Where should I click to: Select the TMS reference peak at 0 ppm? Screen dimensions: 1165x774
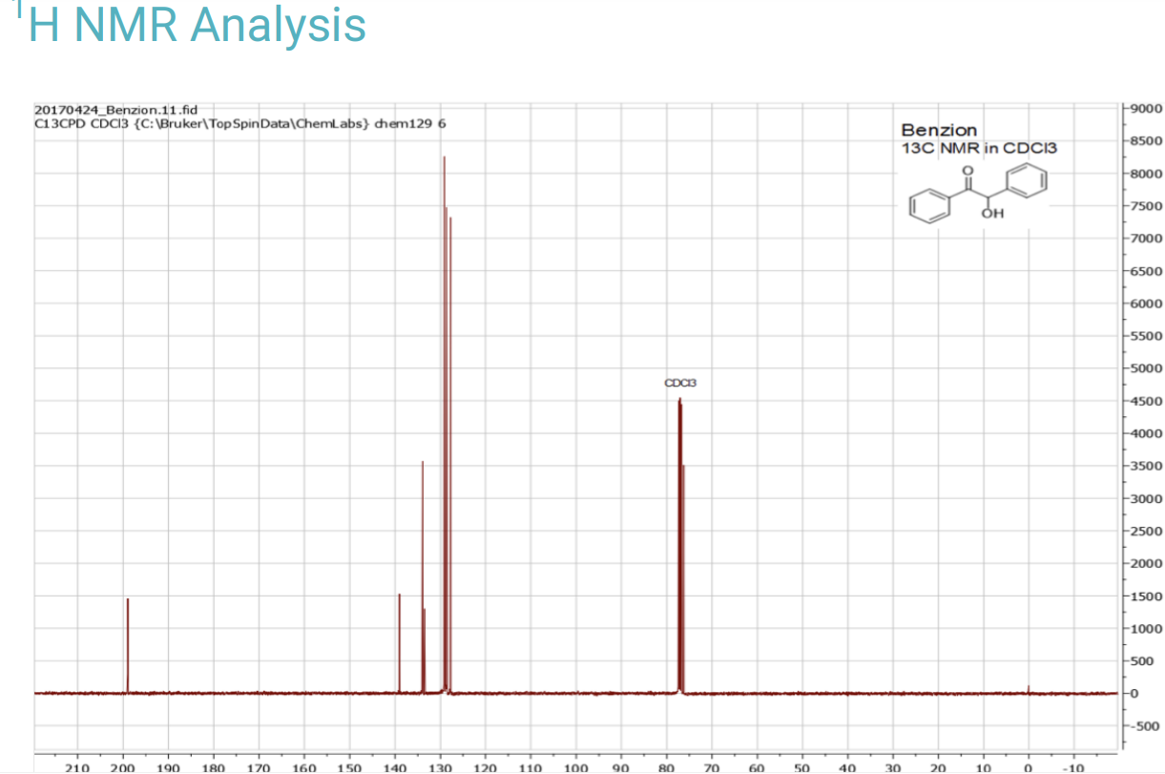(1028, 689)
